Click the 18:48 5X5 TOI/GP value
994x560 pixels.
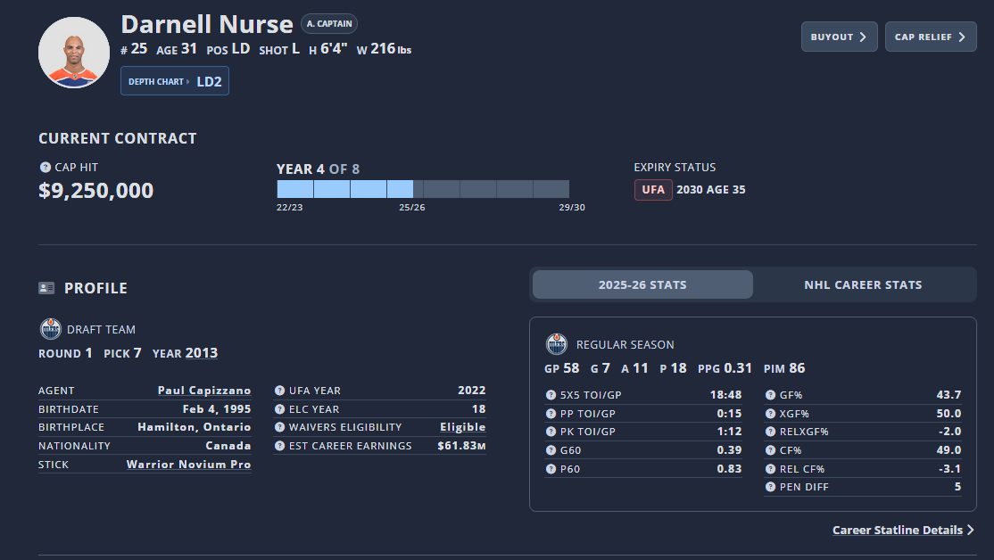click(x=725, y=395)
